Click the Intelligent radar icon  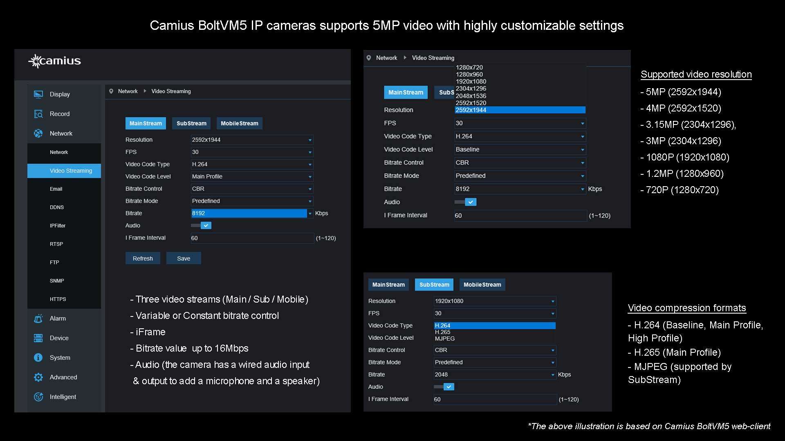(38, 397)
